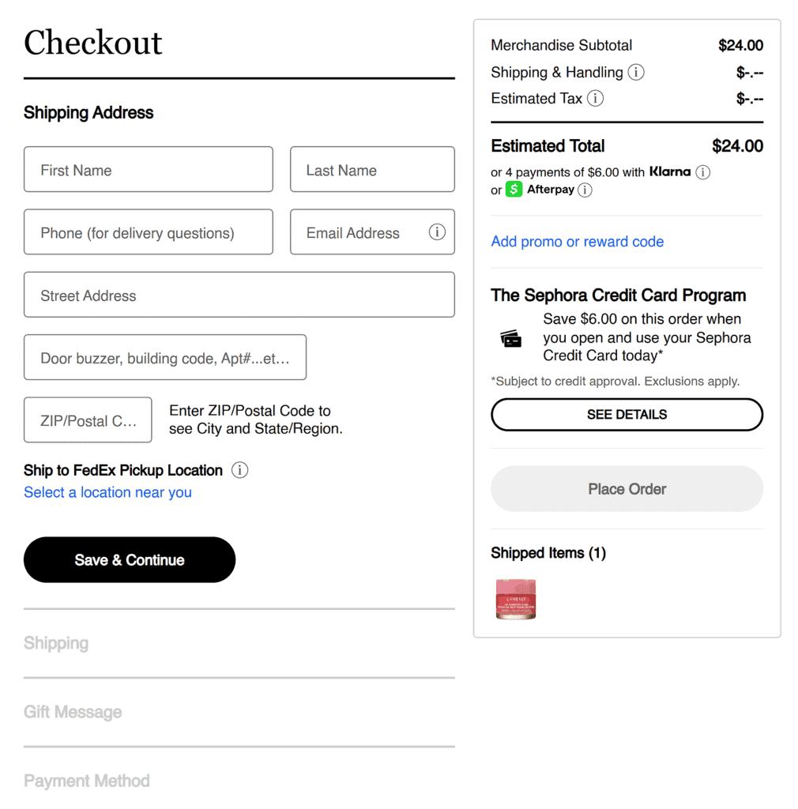Image resolution: width=798 pixels, height=809 pixels.
Task: Click SEE DETAILS for the credit card program
Action: coord(627,414)
